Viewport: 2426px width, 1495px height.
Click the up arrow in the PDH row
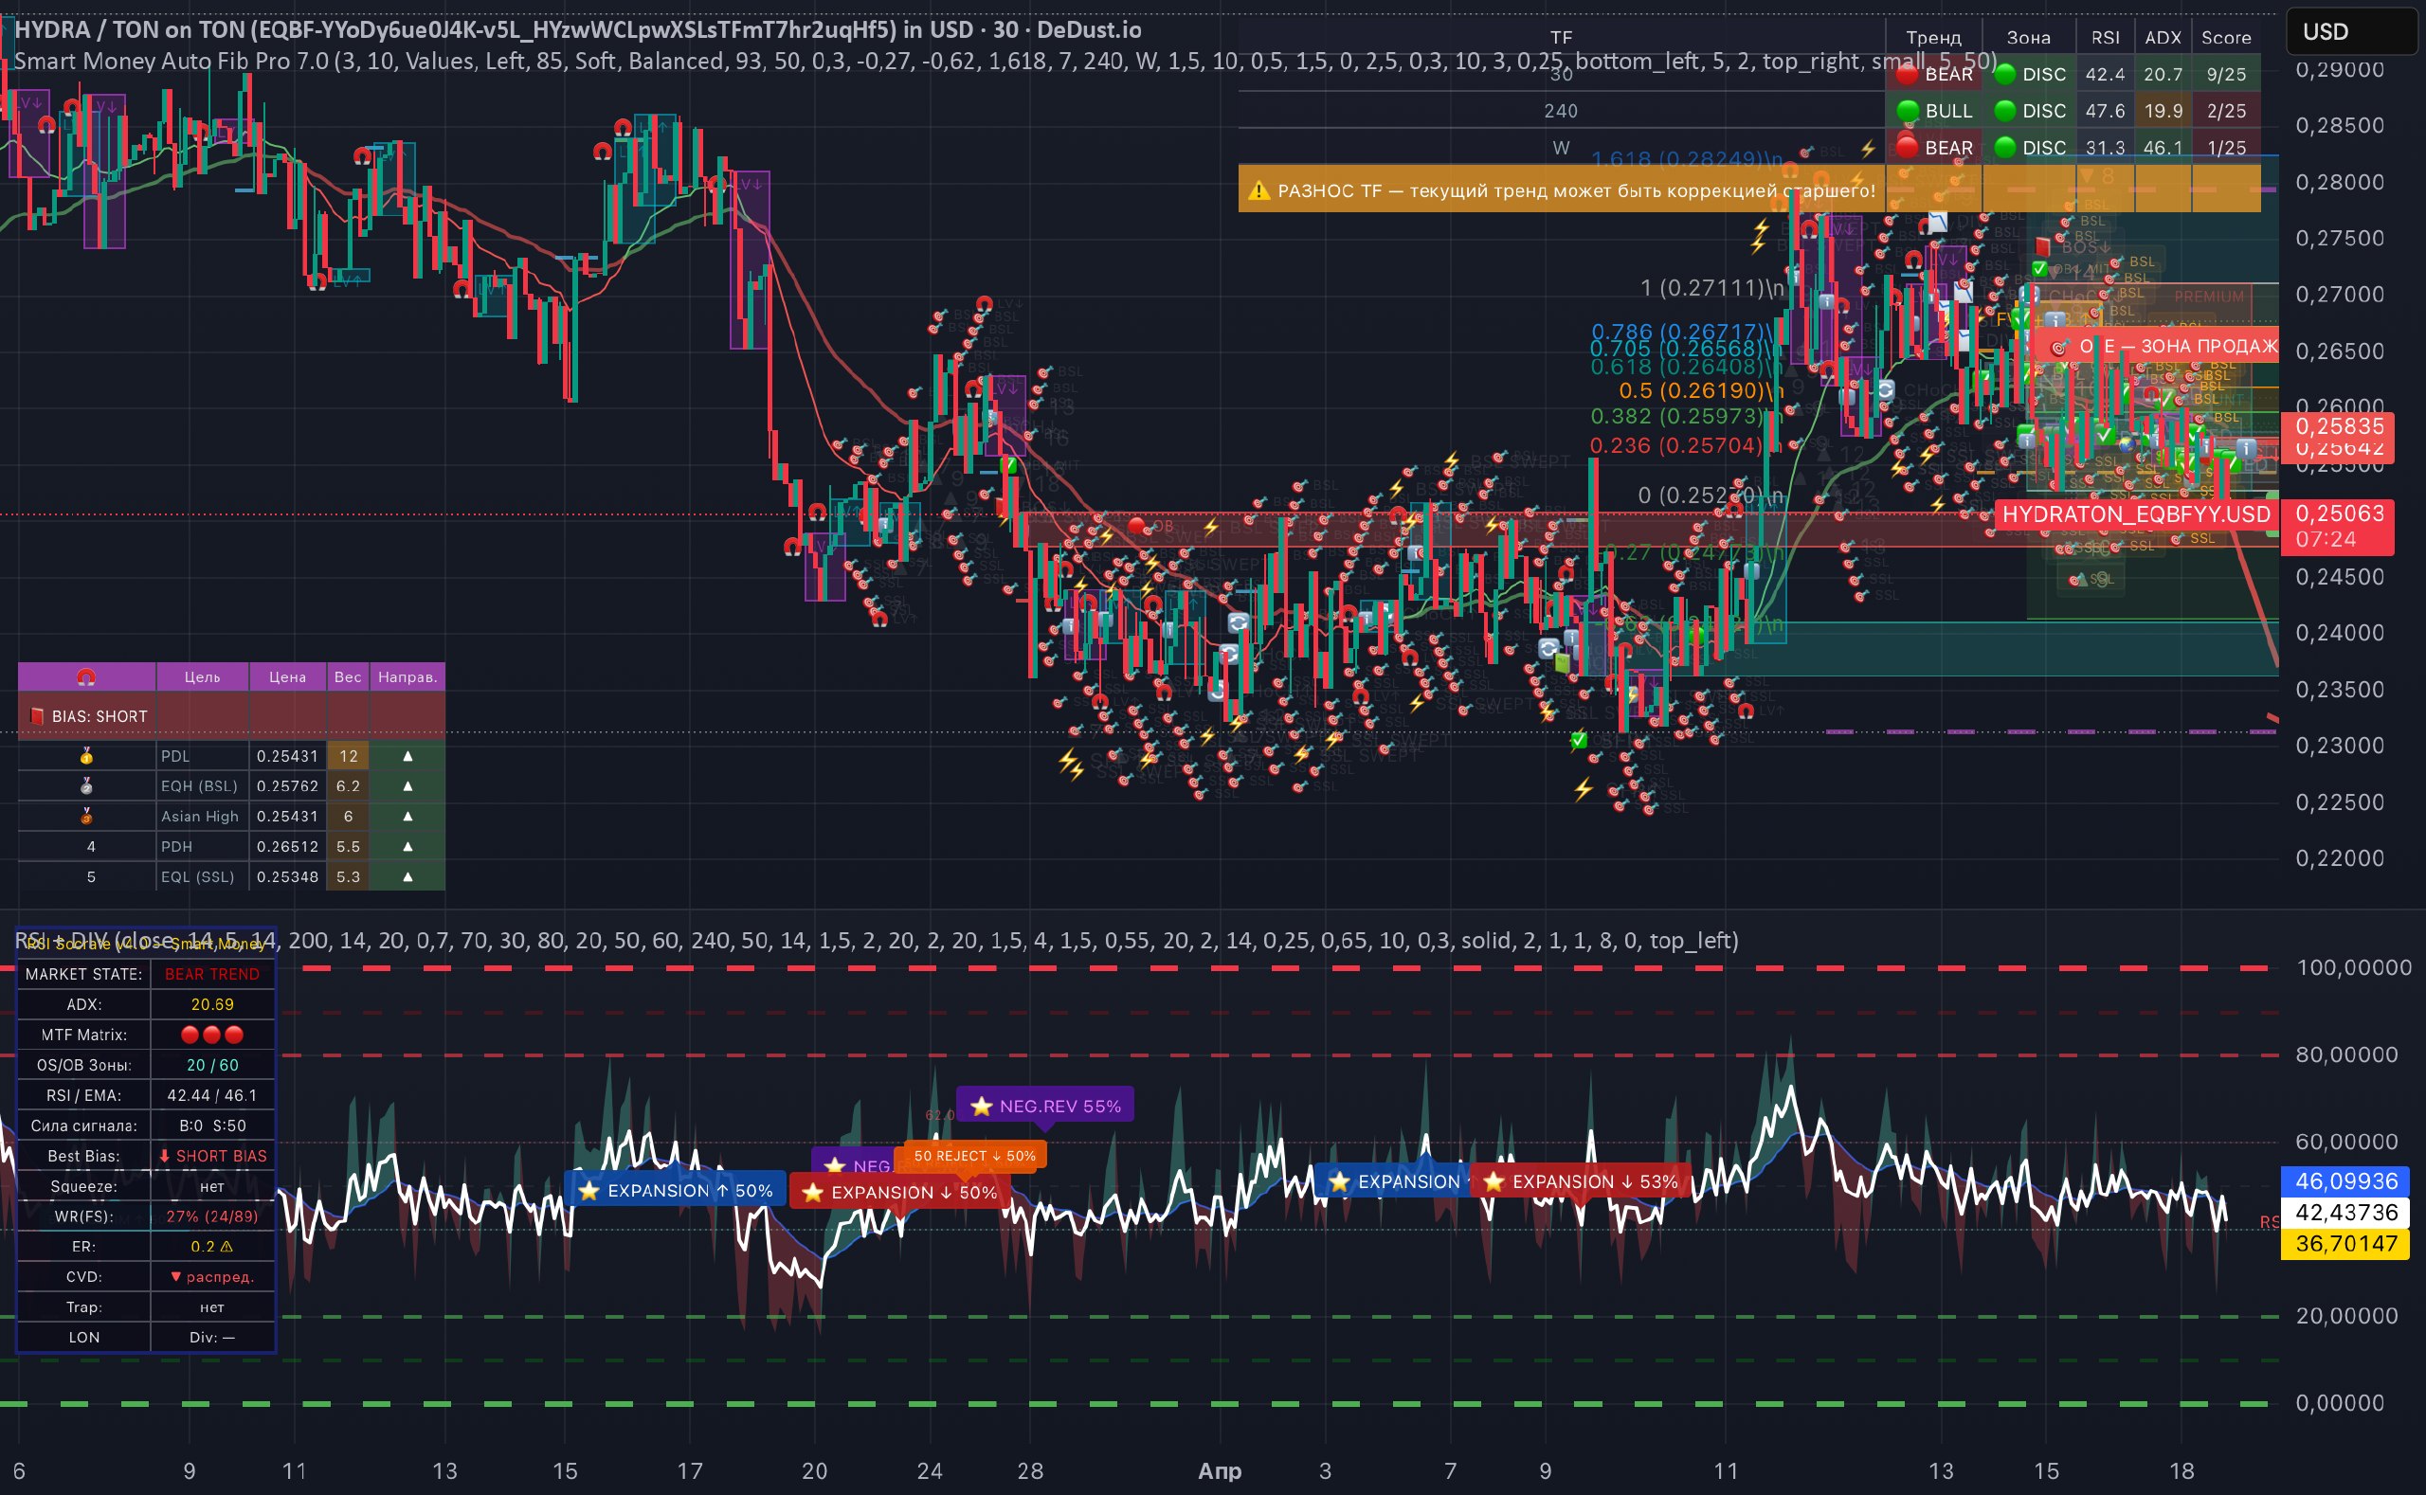click(x=407, y=846)
